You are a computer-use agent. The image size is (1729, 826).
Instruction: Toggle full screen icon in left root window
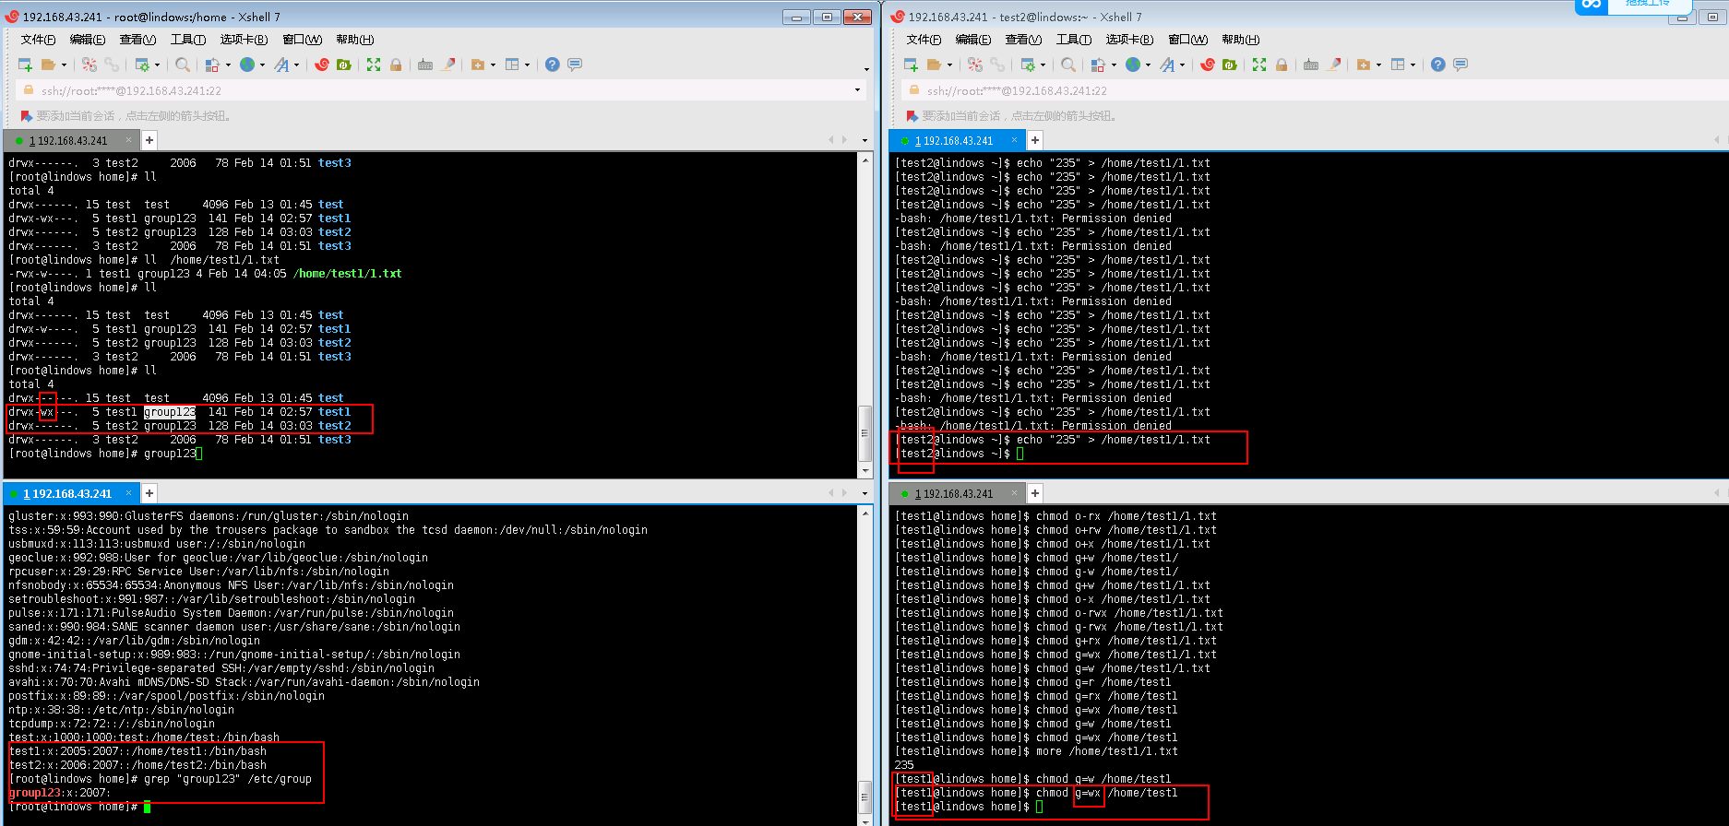(x=374, y=65)
